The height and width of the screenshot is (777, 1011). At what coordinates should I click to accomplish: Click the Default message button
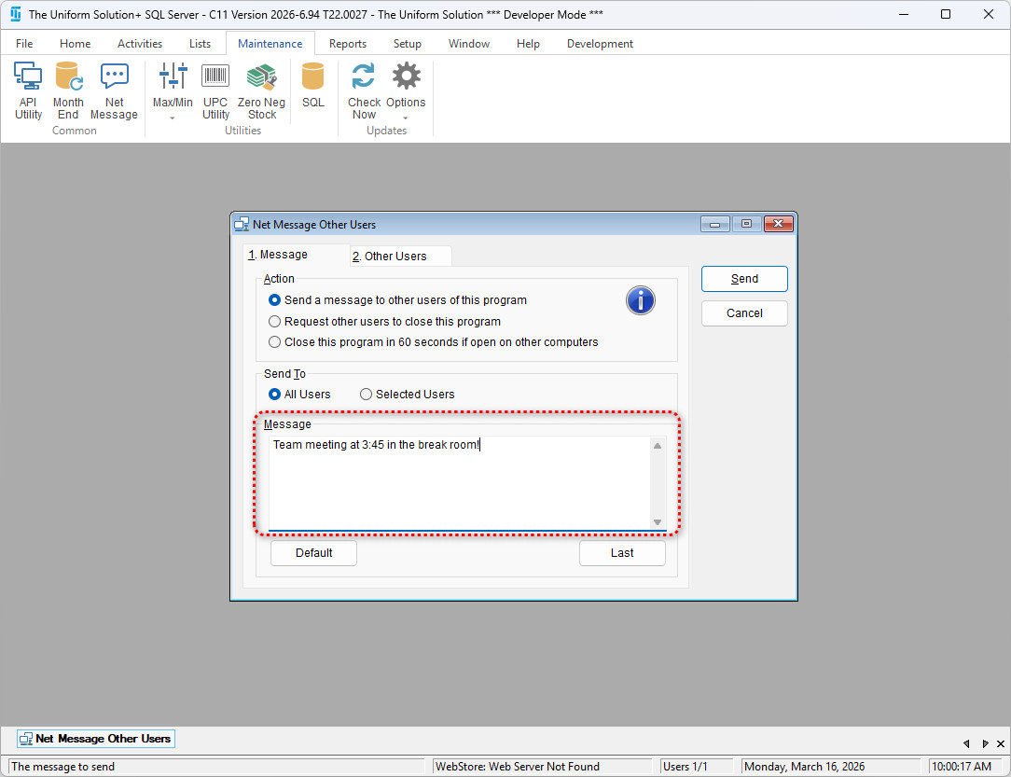313,553
